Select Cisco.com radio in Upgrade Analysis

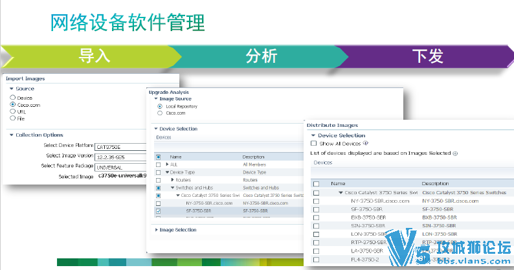[x=160, y=113]
